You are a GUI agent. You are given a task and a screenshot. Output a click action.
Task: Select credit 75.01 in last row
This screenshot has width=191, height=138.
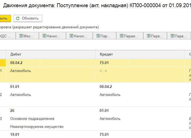click(x=104, y=134)
